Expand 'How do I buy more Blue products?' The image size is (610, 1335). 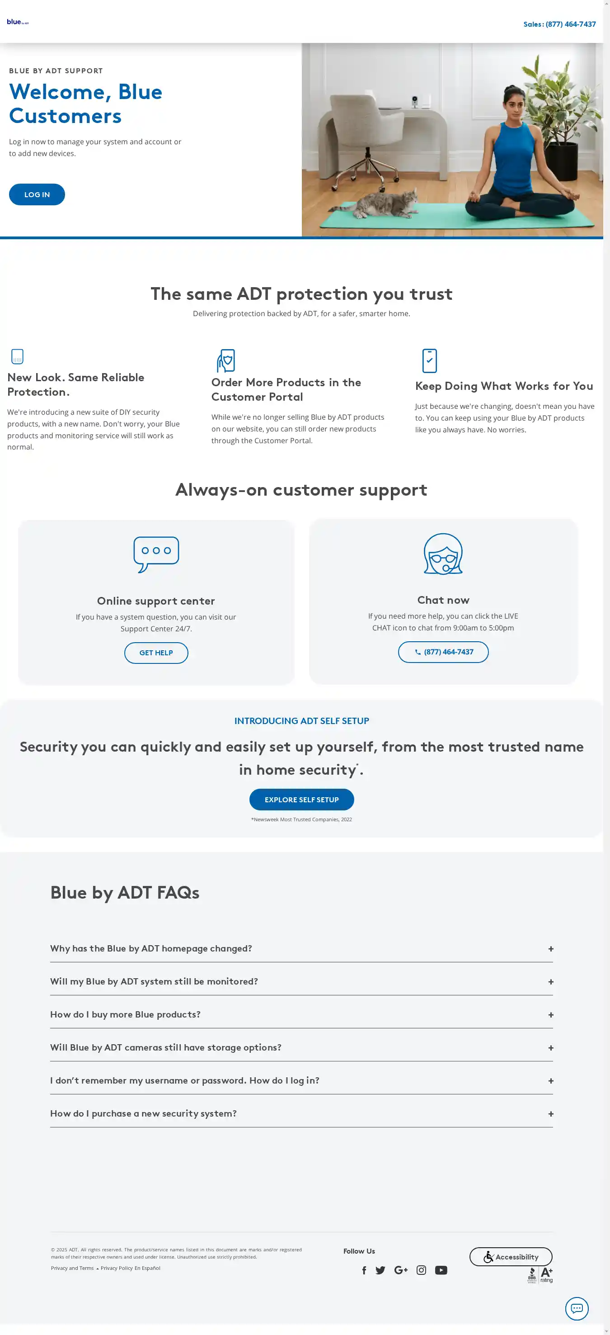coord(301,1014)
